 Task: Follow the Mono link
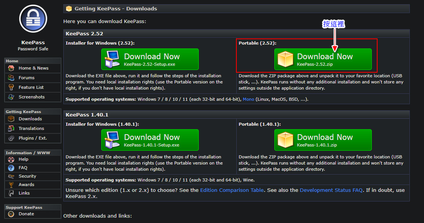[x=249, y=99]
